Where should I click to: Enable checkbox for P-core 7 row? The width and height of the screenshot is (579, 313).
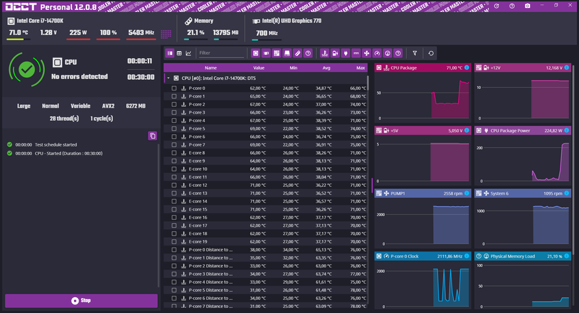coord(174,145)
